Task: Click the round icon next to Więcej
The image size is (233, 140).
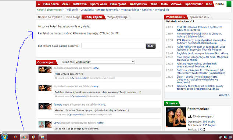Action: coord(229,95)
